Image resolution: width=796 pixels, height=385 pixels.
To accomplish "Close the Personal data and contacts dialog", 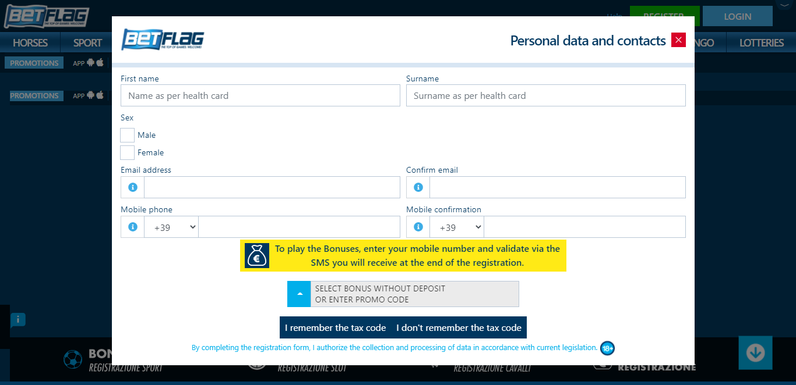I will [x=678, y=40].
